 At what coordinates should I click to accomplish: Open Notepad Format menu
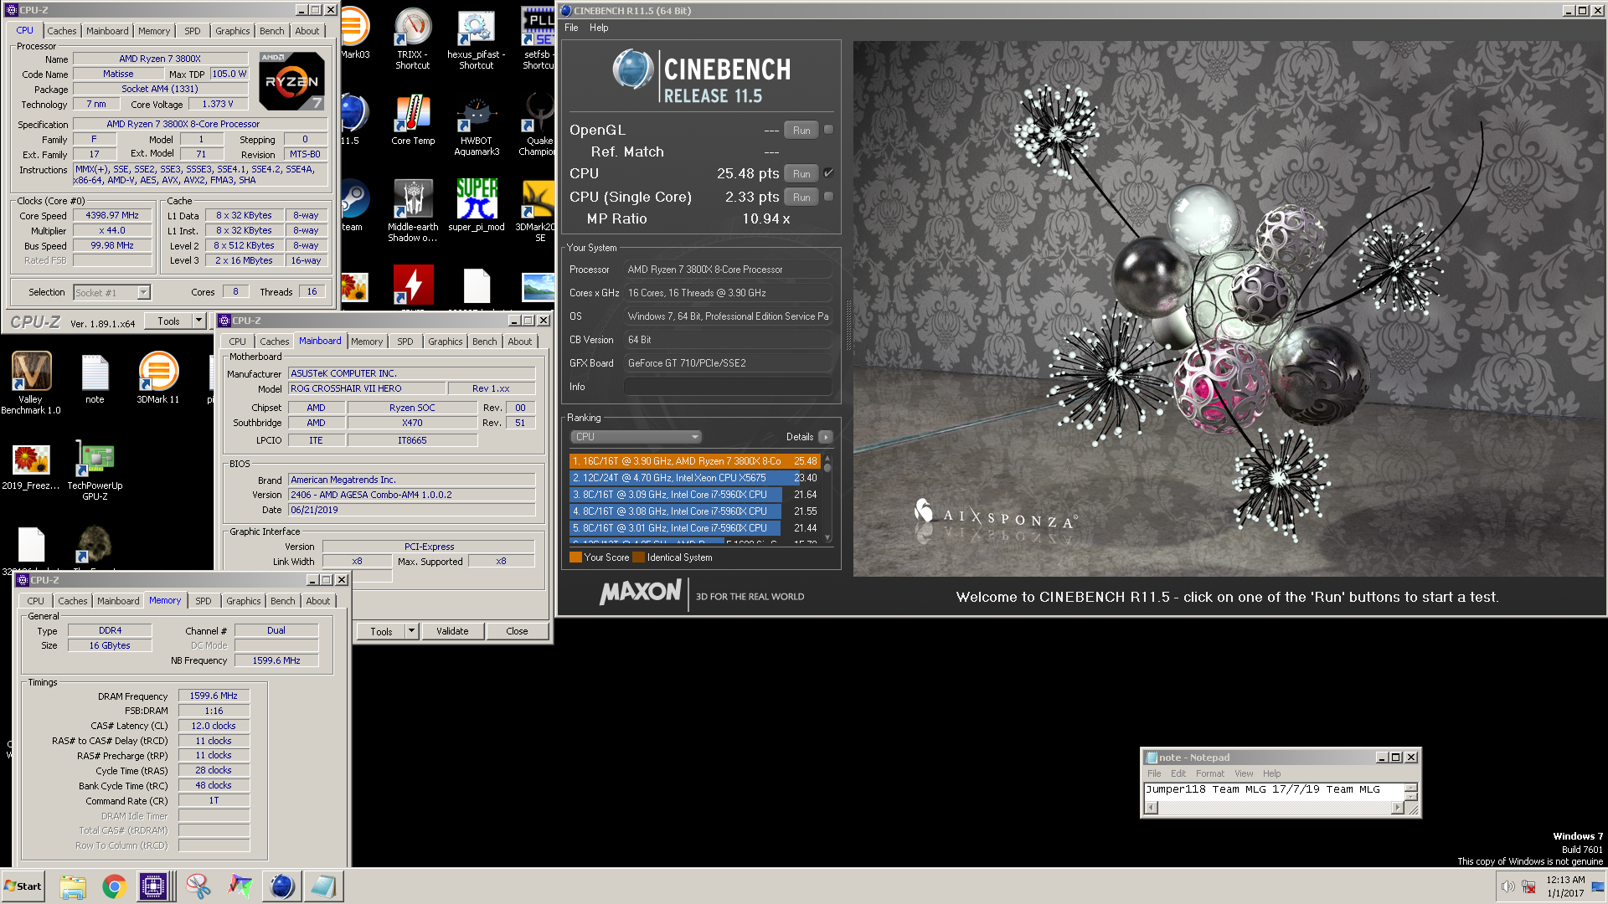click(x=1209, y=773)
